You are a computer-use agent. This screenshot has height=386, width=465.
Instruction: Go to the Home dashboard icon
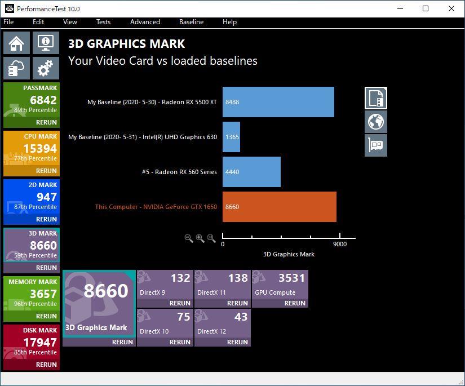click(16, 43)
